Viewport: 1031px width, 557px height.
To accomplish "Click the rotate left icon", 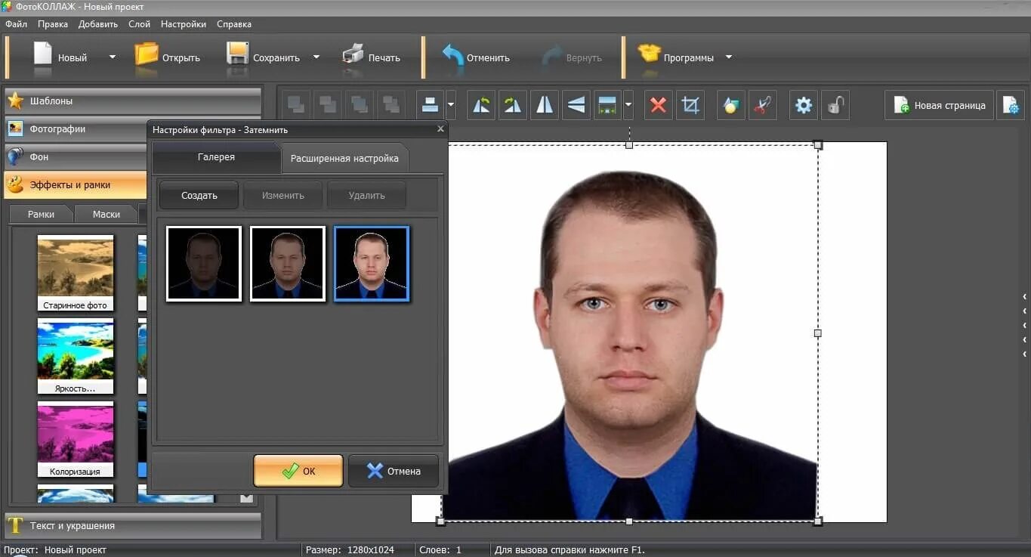I will tap(481, 105).
